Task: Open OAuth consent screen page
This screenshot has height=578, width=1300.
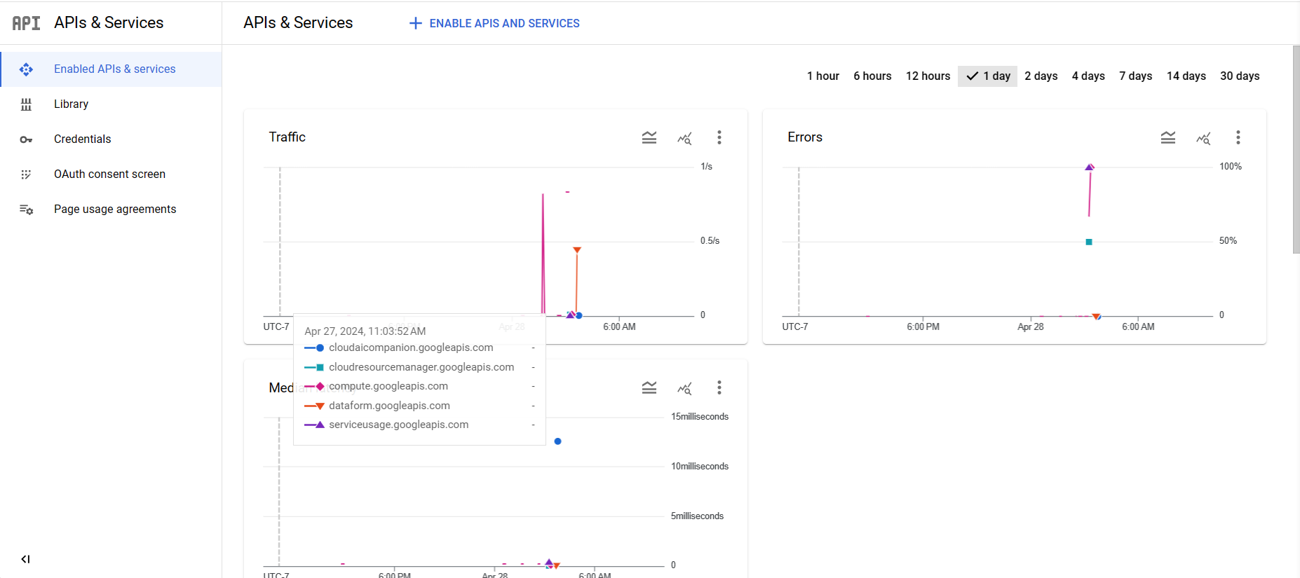Action: click(111, 174)
